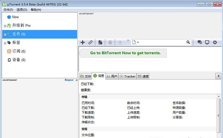The width and height of the screenshot is (223, 138).
Task: Click the Create New Torrent file icon
Action: click(x=100, y=42)
